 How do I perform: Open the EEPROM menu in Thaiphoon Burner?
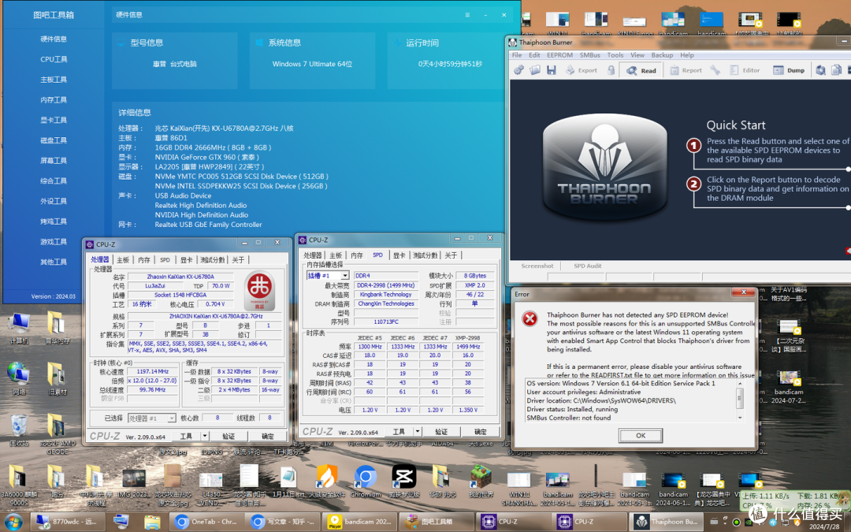(559, 55)
